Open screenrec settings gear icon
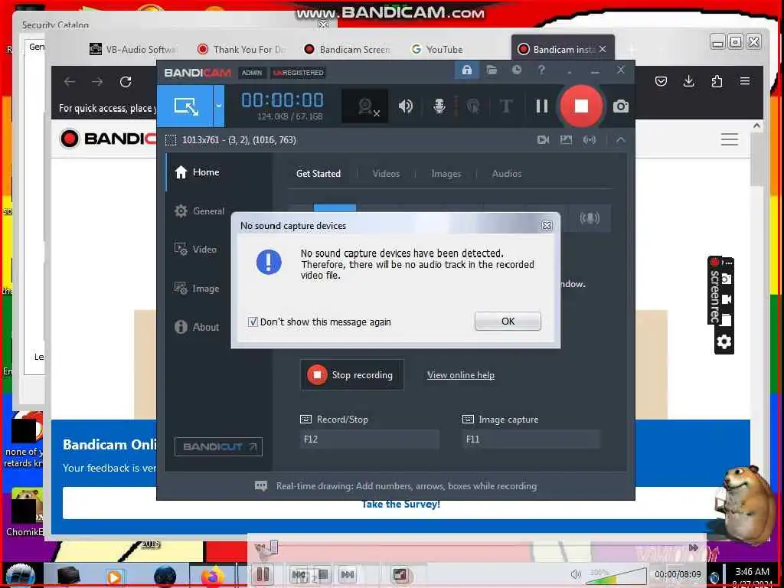Screen dimensions: 784x588 [x=724, y=342]
